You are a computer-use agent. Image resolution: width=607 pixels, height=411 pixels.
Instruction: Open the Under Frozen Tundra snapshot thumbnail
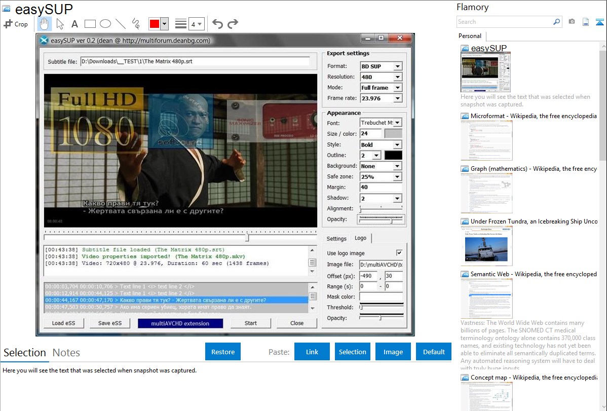(486, 246)
